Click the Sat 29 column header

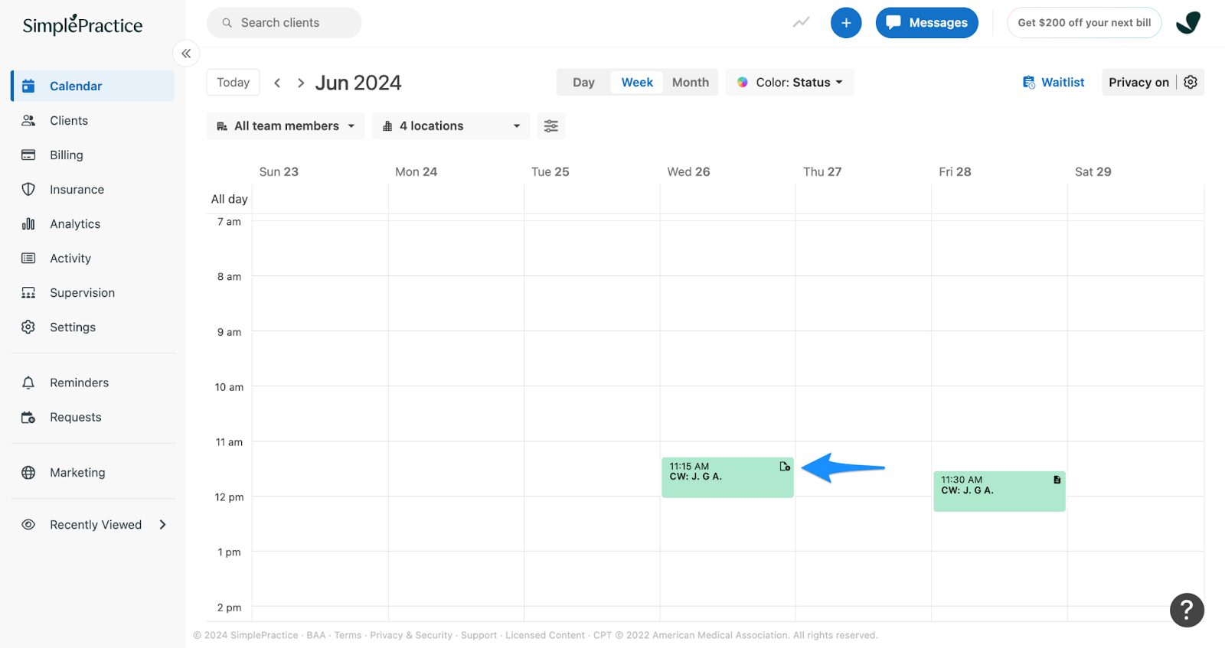[x=1093, y=171]
